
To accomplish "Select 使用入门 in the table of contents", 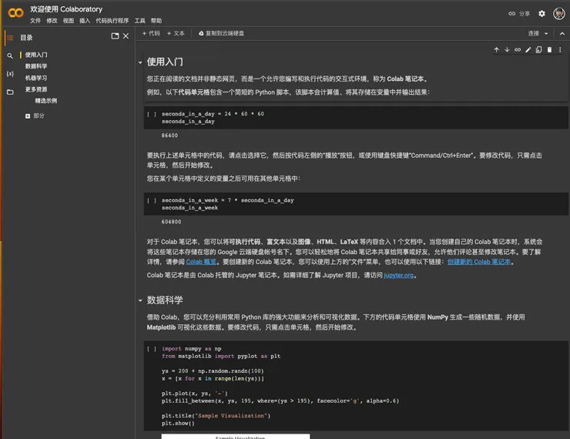I will click(x=36, y=55).
